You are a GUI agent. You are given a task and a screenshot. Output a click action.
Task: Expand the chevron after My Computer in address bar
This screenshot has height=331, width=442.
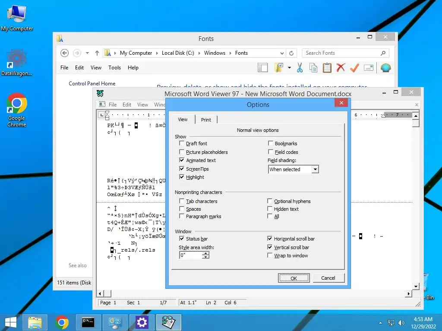tap(157, 53)
